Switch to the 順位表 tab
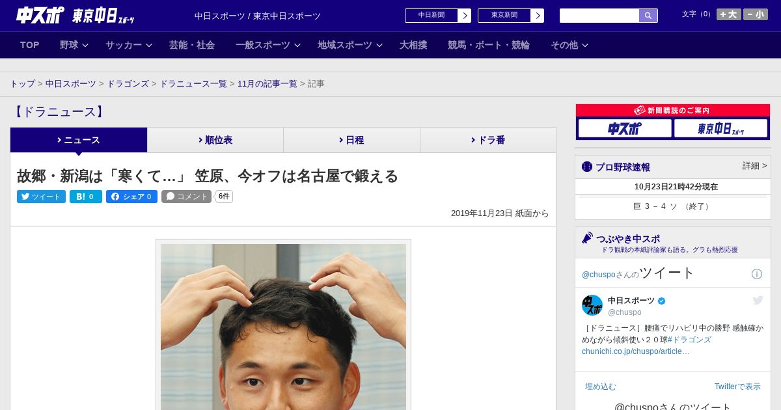The image size is (781, 410). click(215, 140)
